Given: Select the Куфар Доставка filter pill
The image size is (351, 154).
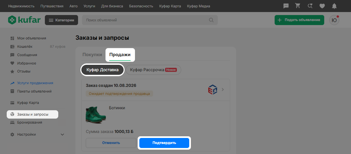Looking at the screenshot, I should tap(102, 70).
